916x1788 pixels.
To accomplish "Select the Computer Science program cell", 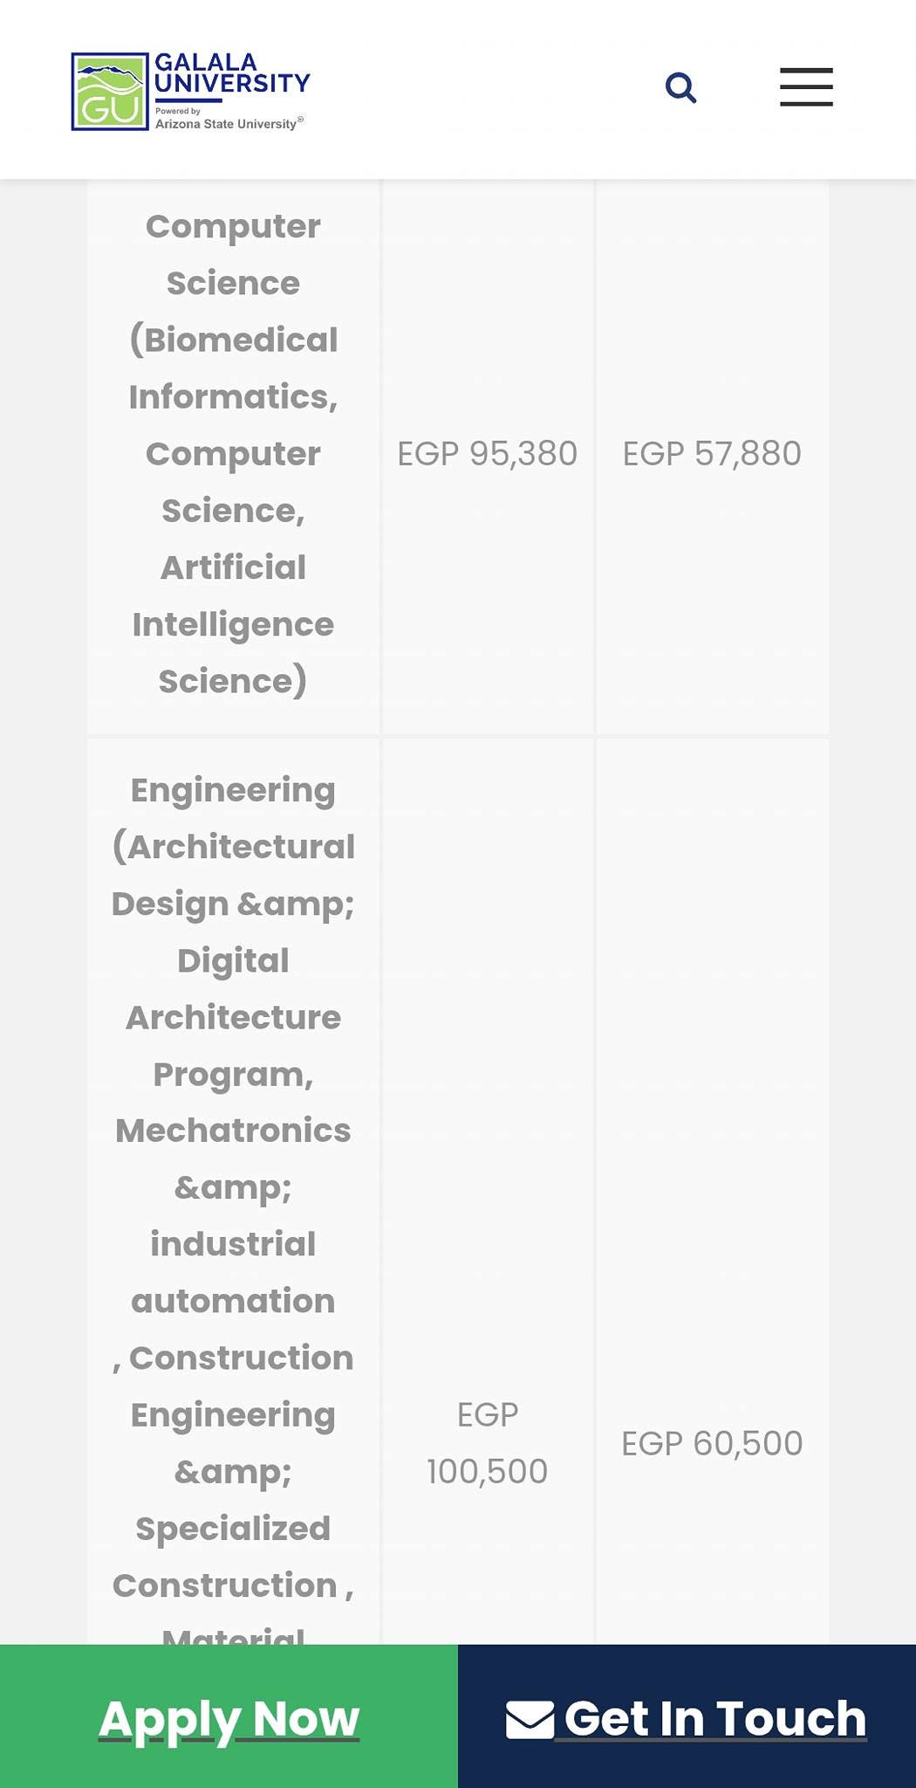I will tap(233, 454).
